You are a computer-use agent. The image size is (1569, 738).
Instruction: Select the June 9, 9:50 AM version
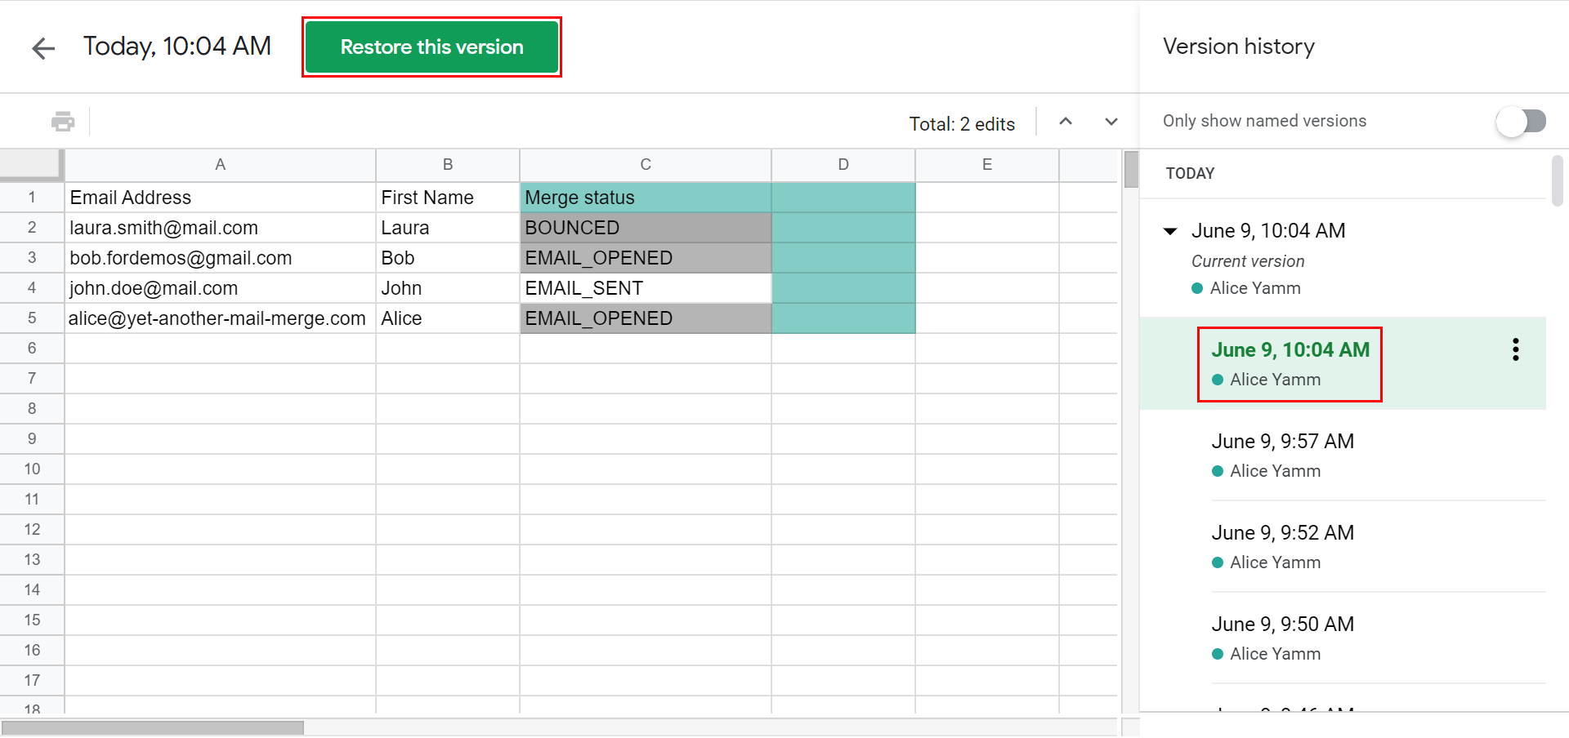point(1282,625)
